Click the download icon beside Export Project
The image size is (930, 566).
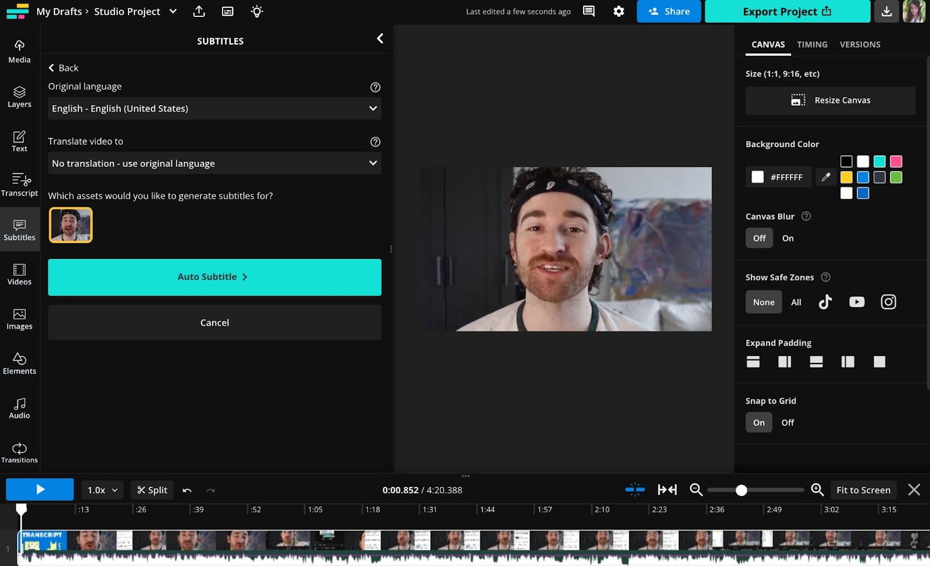click(886, 11)
